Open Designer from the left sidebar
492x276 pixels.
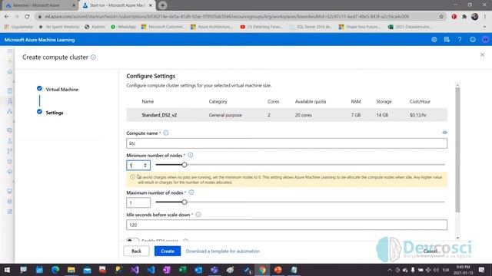tap(10, 111)
